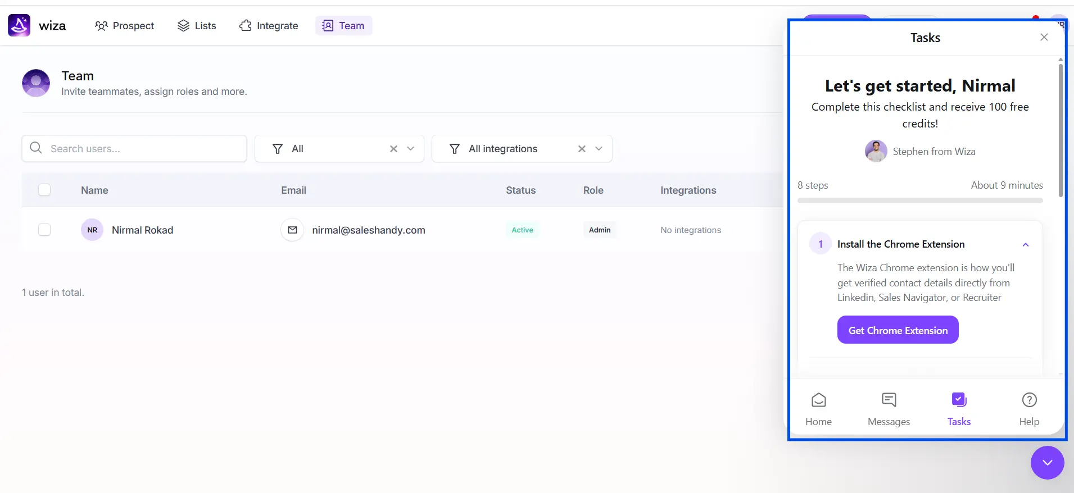Open the Help tab in widget
Screen dimensions: 1074x493
tap(1029, 409)
